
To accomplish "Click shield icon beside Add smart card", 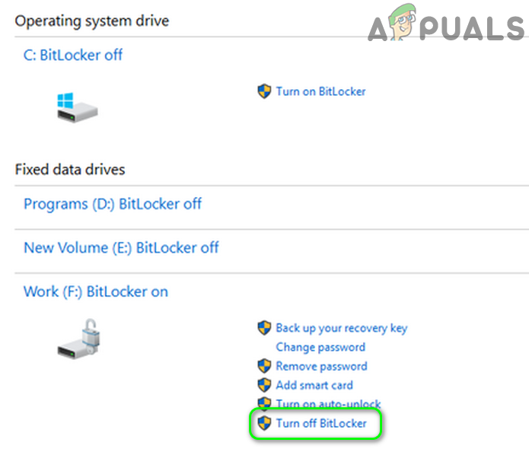I will [264, 385].
